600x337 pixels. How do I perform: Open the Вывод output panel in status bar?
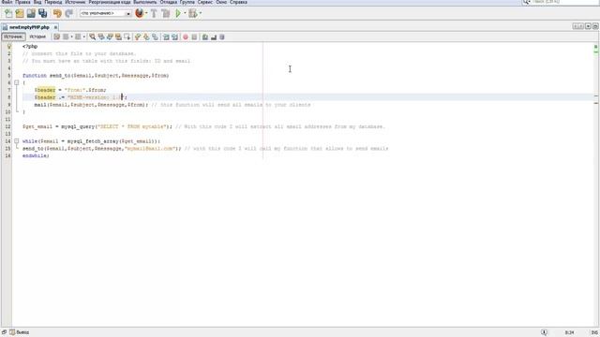click(x=20, y=332)
